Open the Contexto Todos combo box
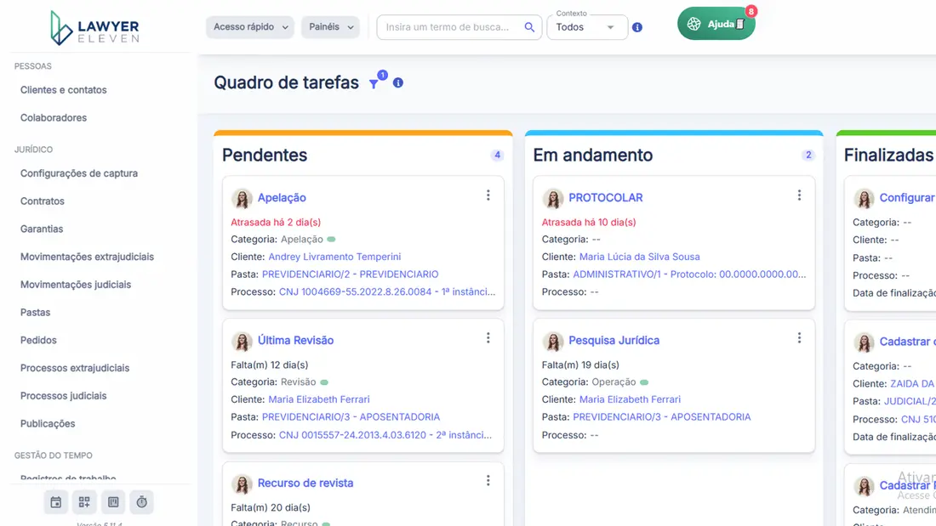Image resolution: width=936 pixels, height=526 pixels. point(587,27)
